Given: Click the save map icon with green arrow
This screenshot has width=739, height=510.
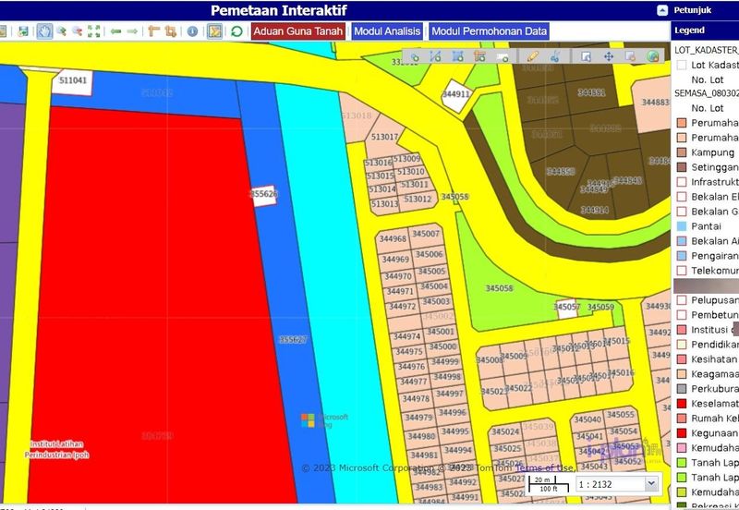Looking at the screenshot, I should coord(22,31).
